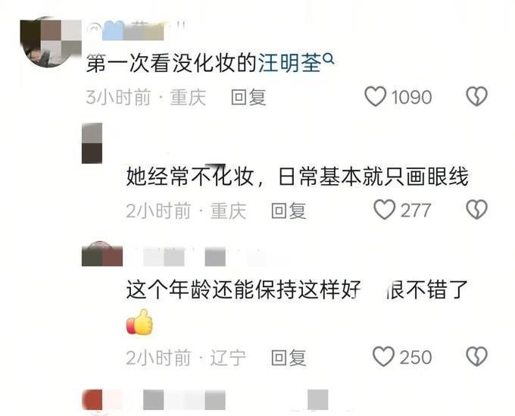515x416 pixels.
Task: Tap the thumbs-up emoji in comment
Action: pyautogui.click(x=139, y=322)
